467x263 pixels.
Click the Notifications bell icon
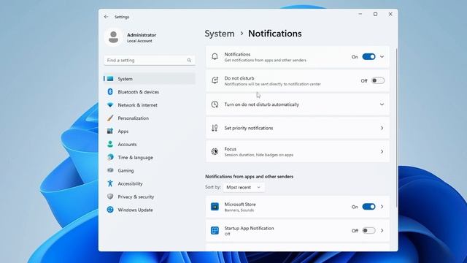pos(215,57)
